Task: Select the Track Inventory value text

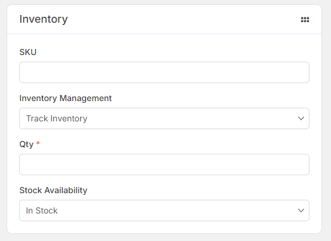Action: [x=57, y=118]
